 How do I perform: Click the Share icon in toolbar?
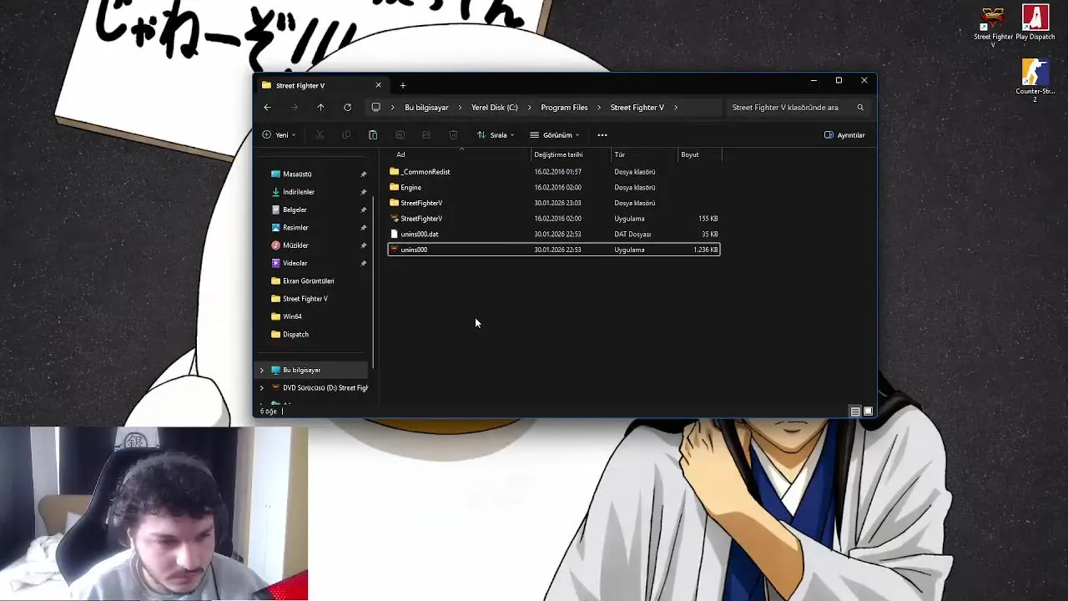(426, 135)
